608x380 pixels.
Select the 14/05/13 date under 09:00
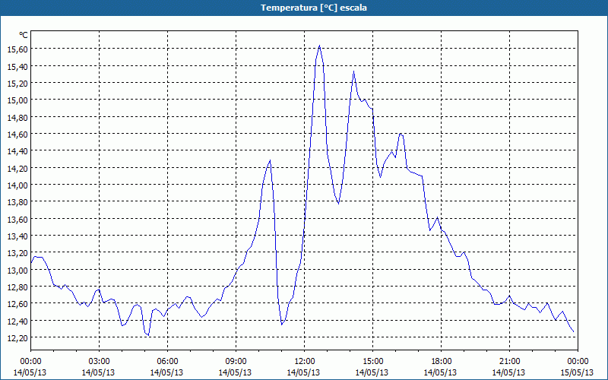click(235, 372)
